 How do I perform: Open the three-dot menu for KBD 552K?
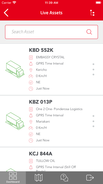click(93, 69)
